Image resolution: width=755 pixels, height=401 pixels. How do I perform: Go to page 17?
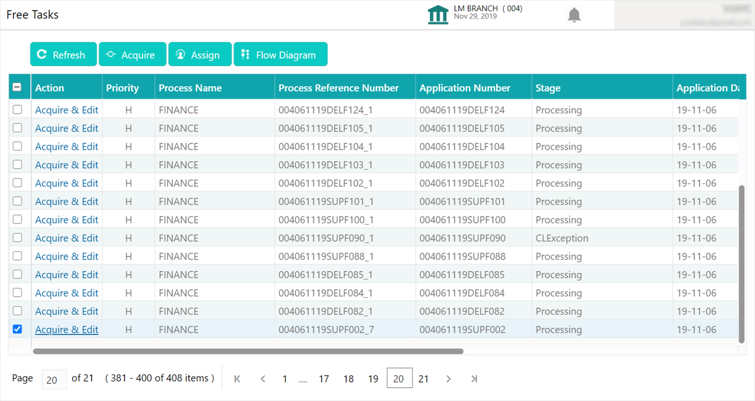coord(324,379)
